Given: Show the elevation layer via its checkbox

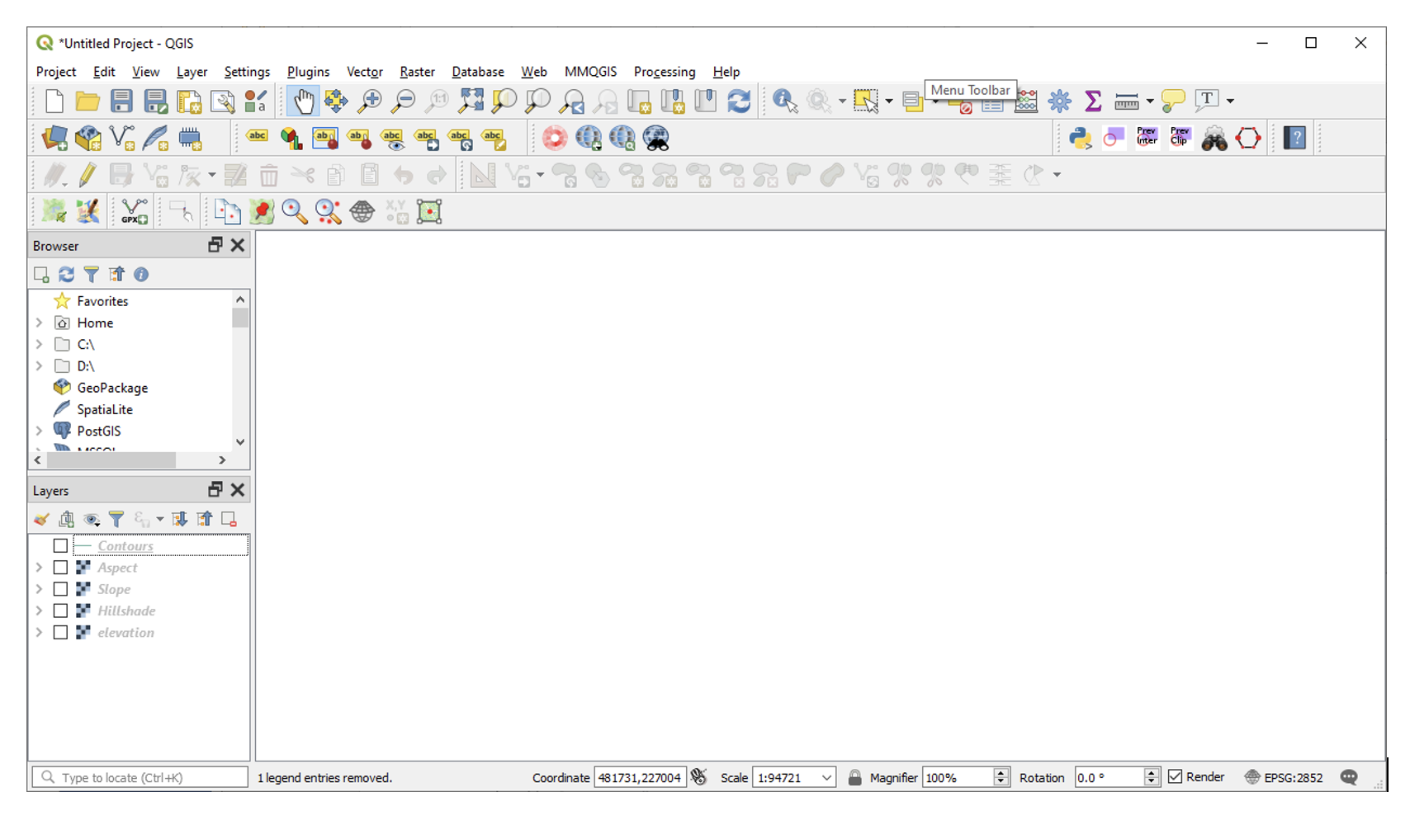Looking at the screenshot, I should tap(60, 633).
